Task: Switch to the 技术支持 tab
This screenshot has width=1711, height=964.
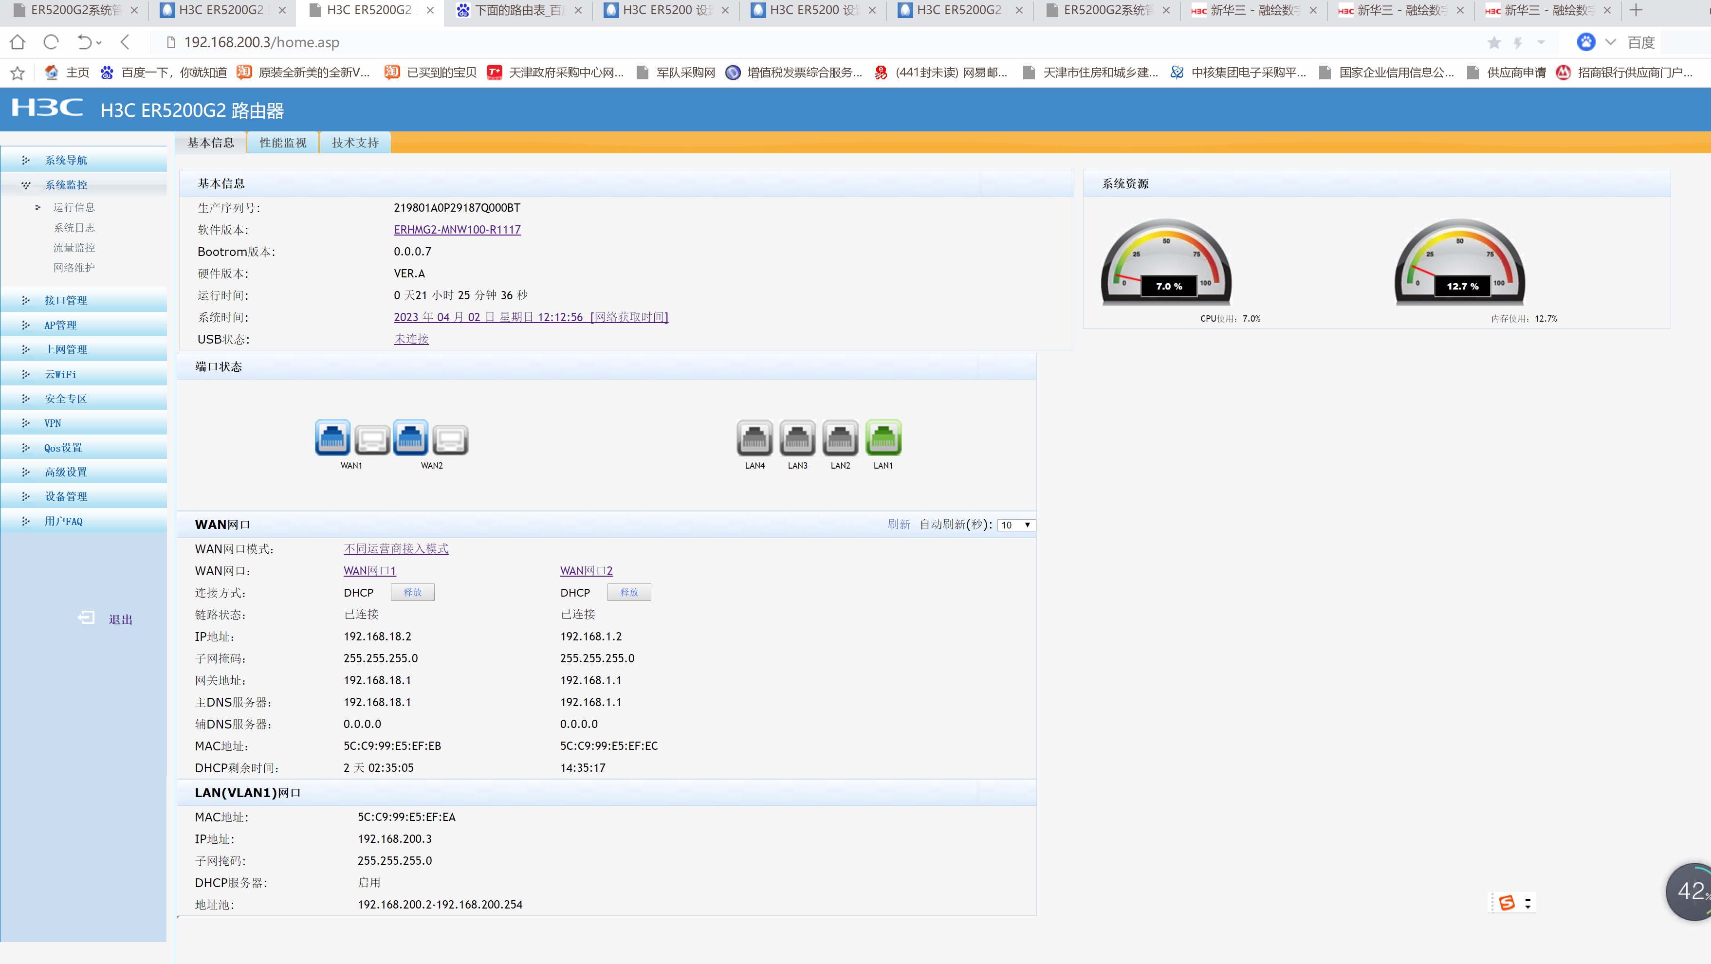Action: 355,143
